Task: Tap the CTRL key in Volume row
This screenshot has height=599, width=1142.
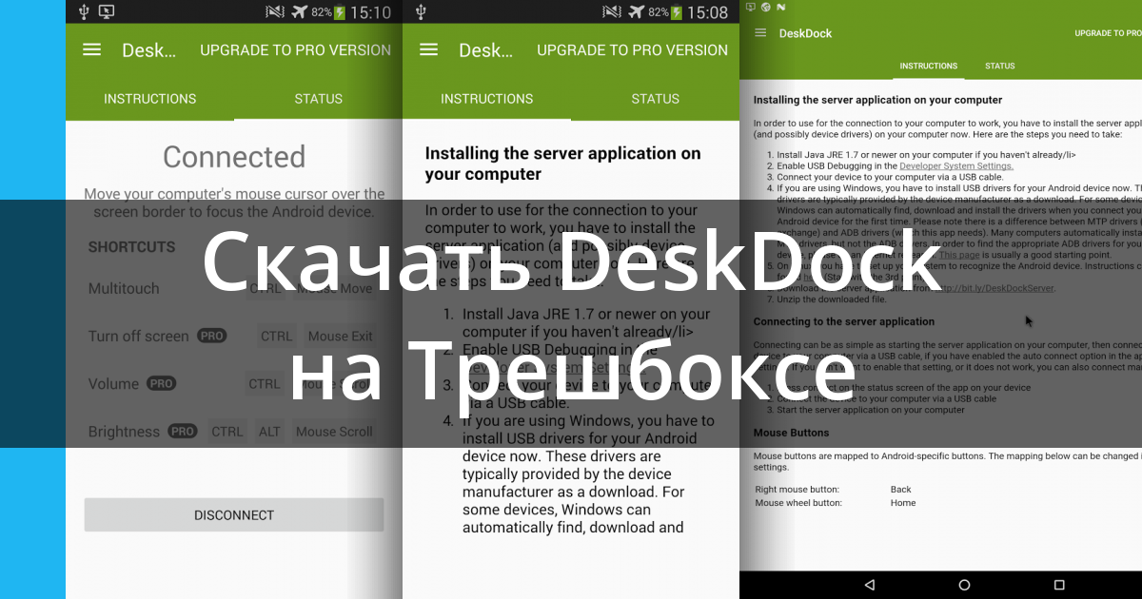Action: coord(265,383)
